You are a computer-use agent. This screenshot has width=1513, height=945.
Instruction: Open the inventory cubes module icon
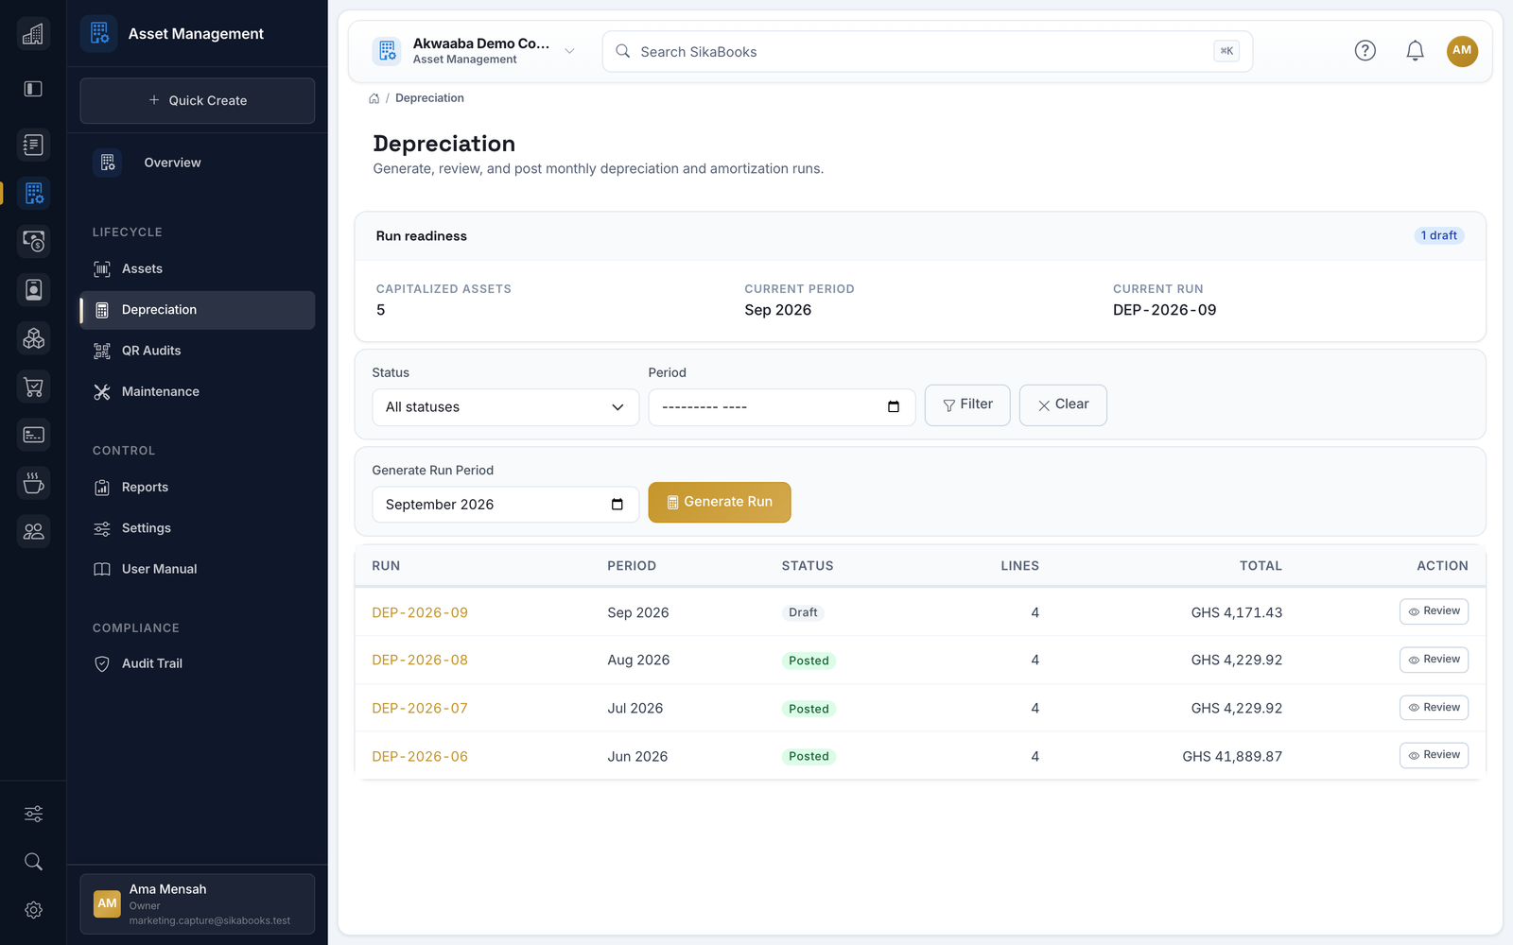tap(33, 338)
